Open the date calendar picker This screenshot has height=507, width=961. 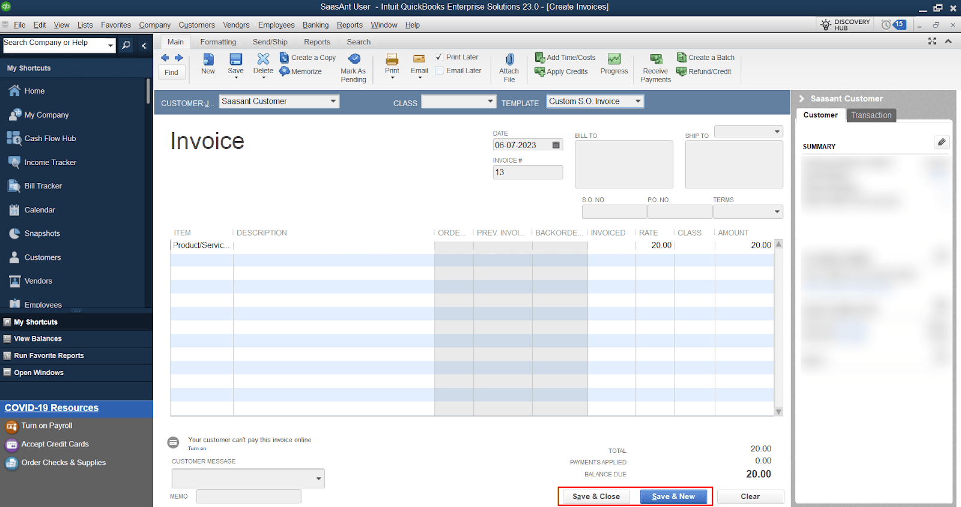coord(556,145)
